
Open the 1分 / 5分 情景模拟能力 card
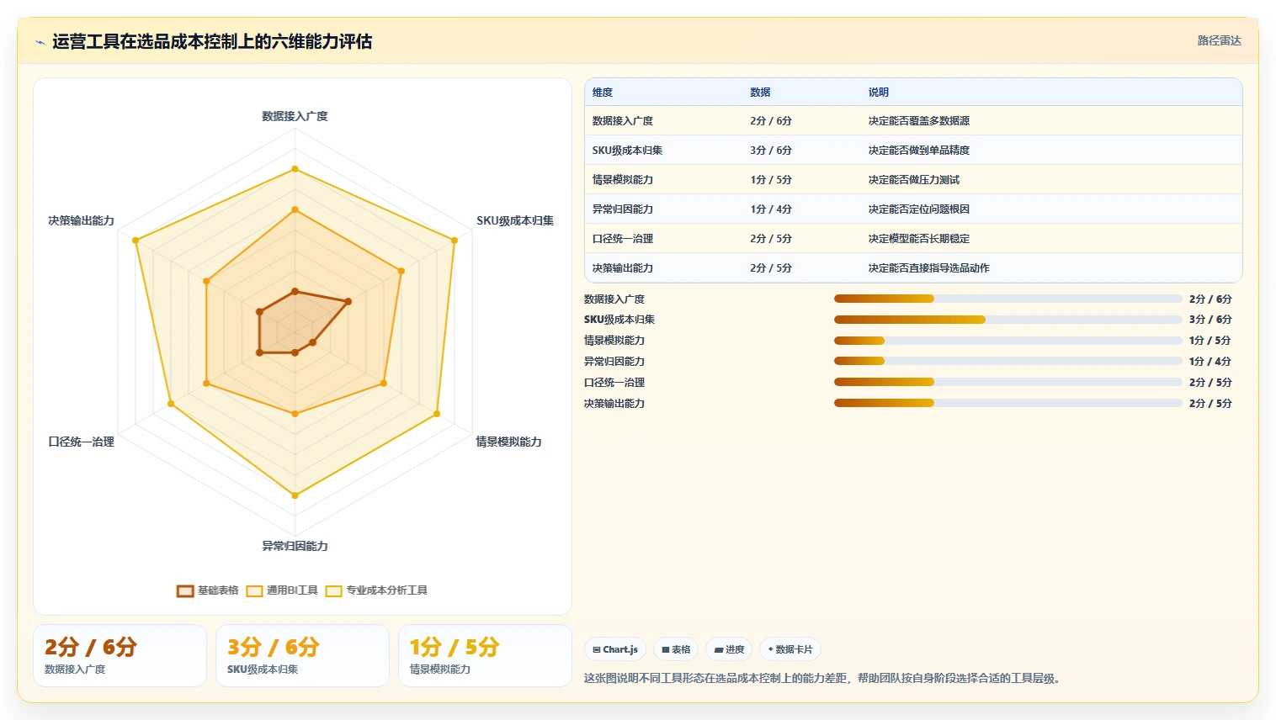tap(485, 655)
